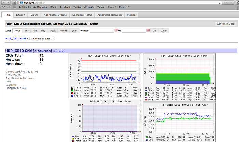Open the Reading List glasses icon
This screenshot has width=239, height=142.
[x=3, y=7]
